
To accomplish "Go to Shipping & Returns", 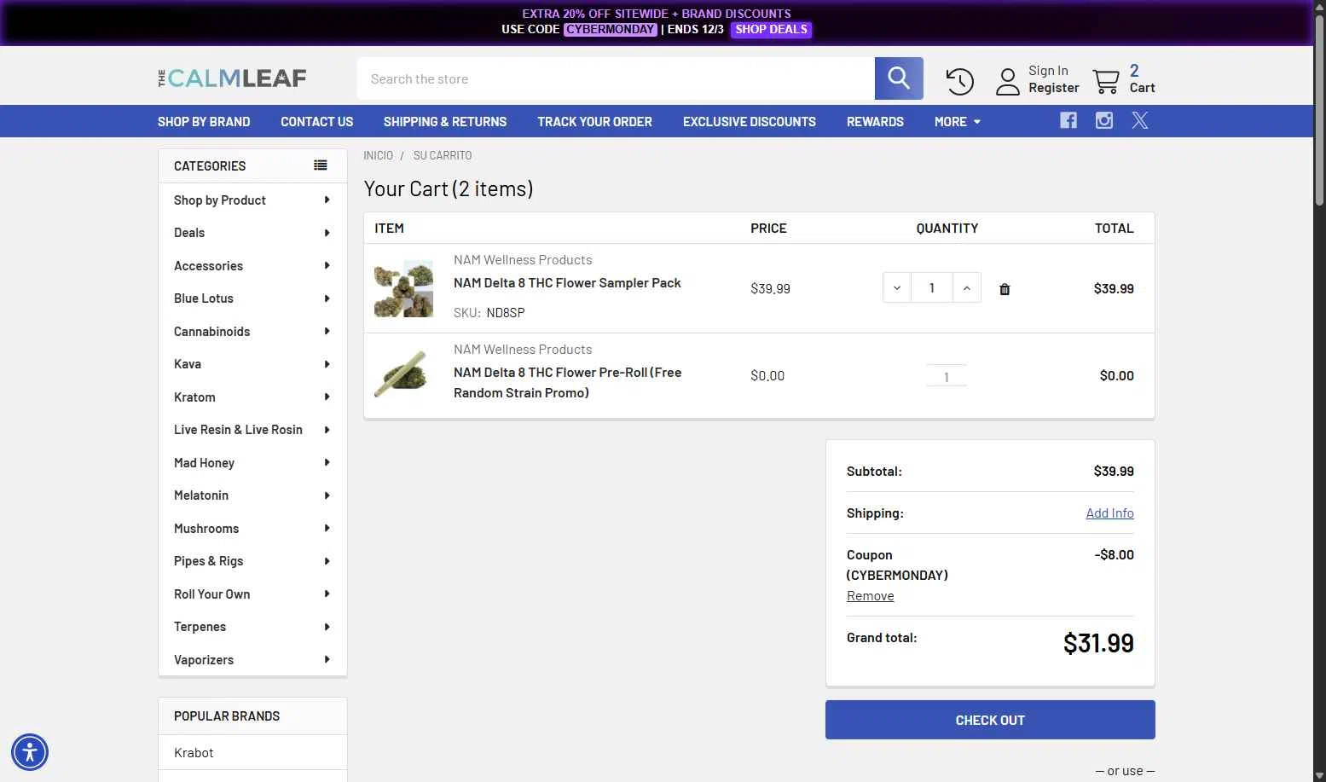I will [445, 121].
